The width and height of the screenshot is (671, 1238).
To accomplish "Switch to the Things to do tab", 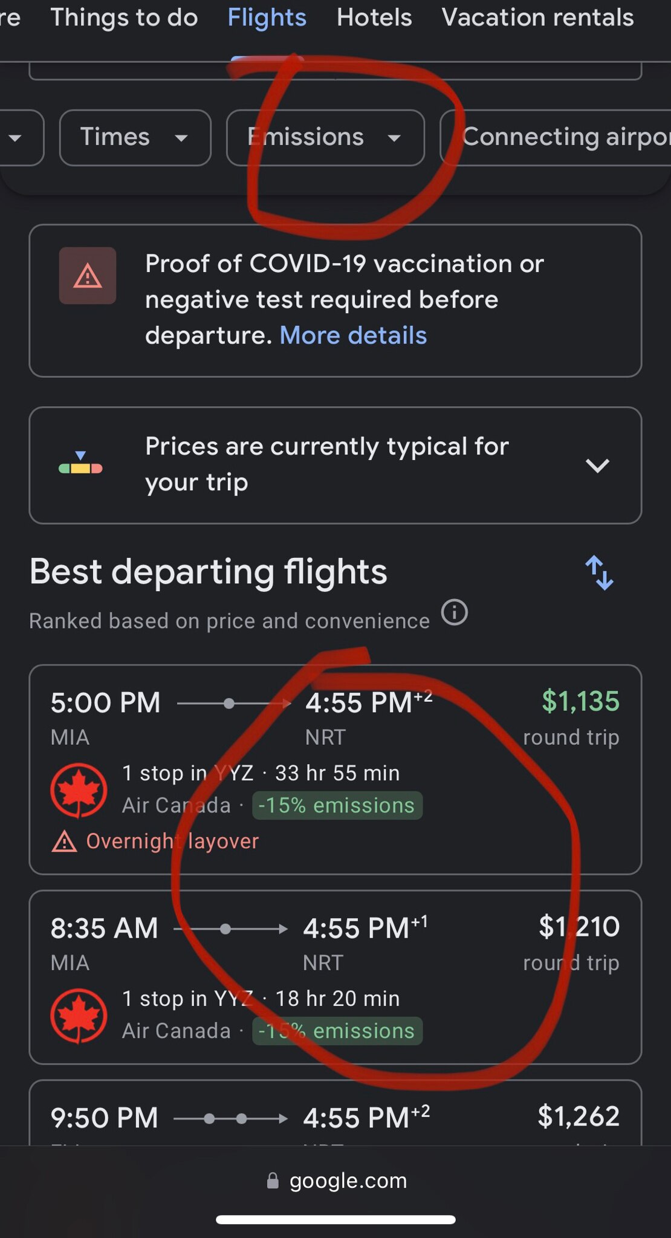I will 124,18.
